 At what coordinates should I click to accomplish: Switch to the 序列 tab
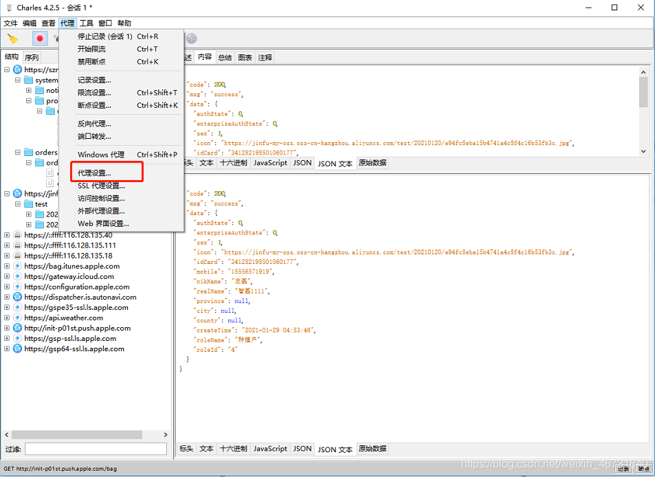[32, 57]
